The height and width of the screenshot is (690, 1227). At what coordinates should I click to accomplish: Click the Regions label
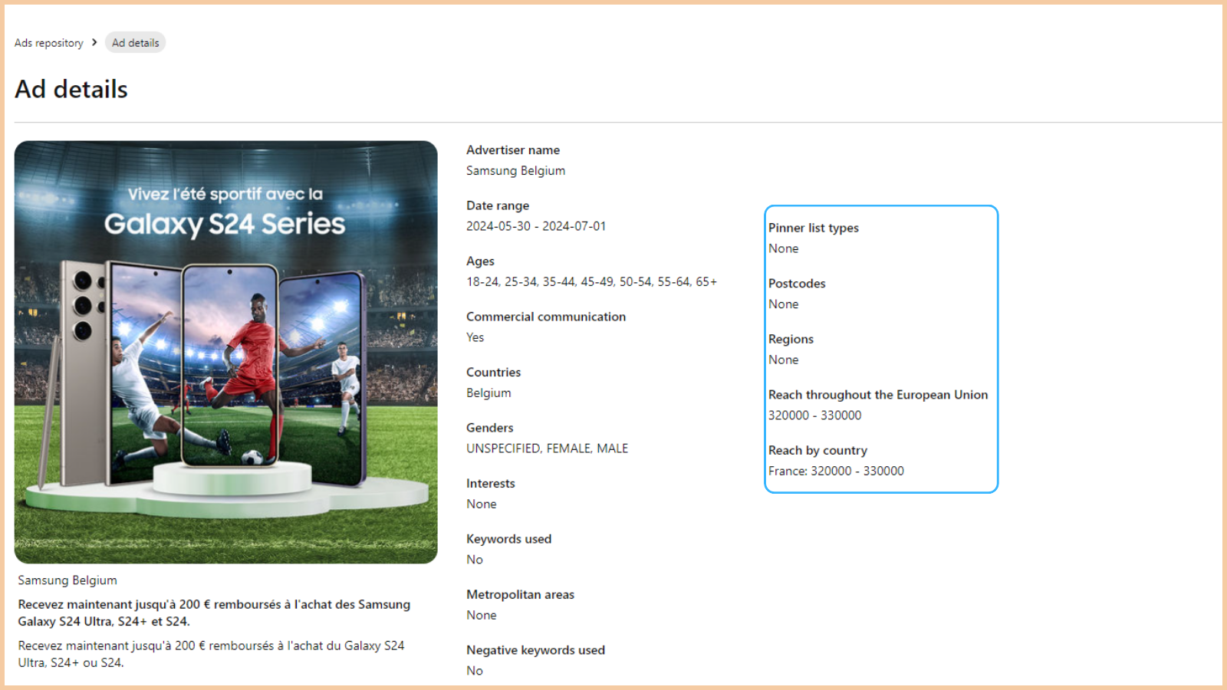pos(791,339)
